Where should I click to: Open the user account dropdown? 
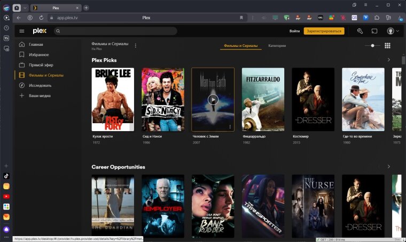pyautogui.click(x=393, y=31)
